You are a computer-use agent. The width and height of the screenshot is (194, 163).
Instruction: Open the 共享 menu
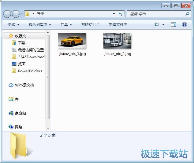click(x=66, y=24)
